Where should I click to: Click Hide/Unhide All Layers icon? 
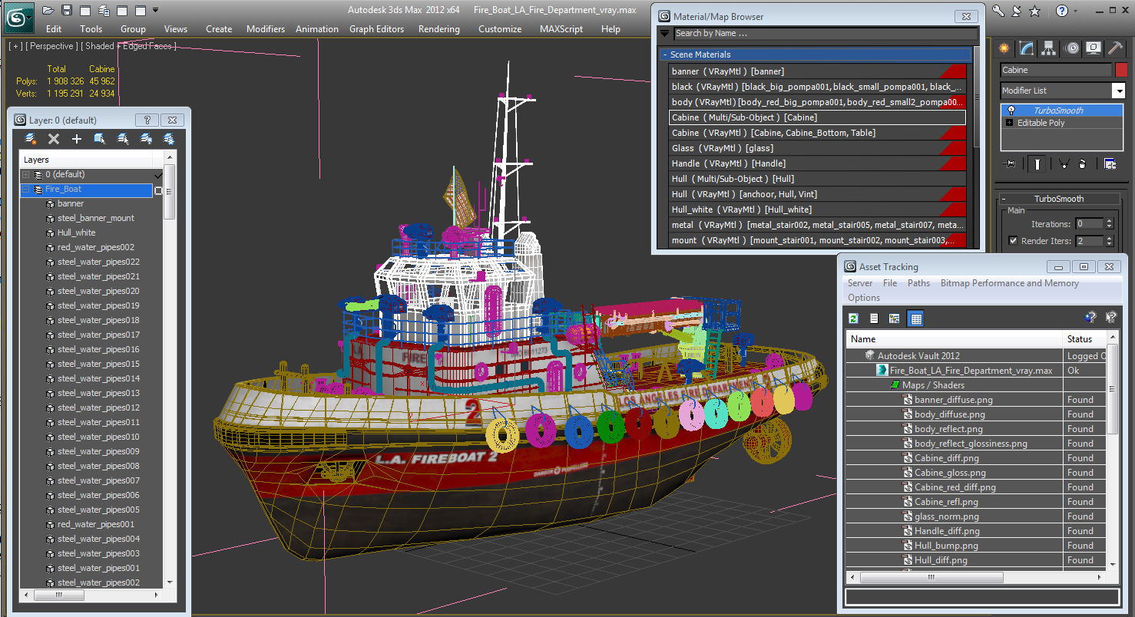pos(146,139)
